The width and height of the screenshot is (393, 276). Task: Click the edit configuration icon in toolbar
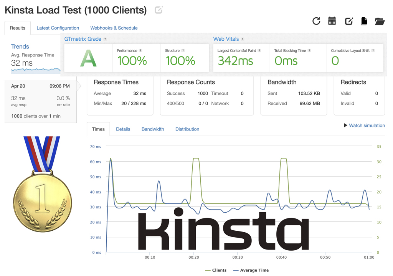[349, 21]
